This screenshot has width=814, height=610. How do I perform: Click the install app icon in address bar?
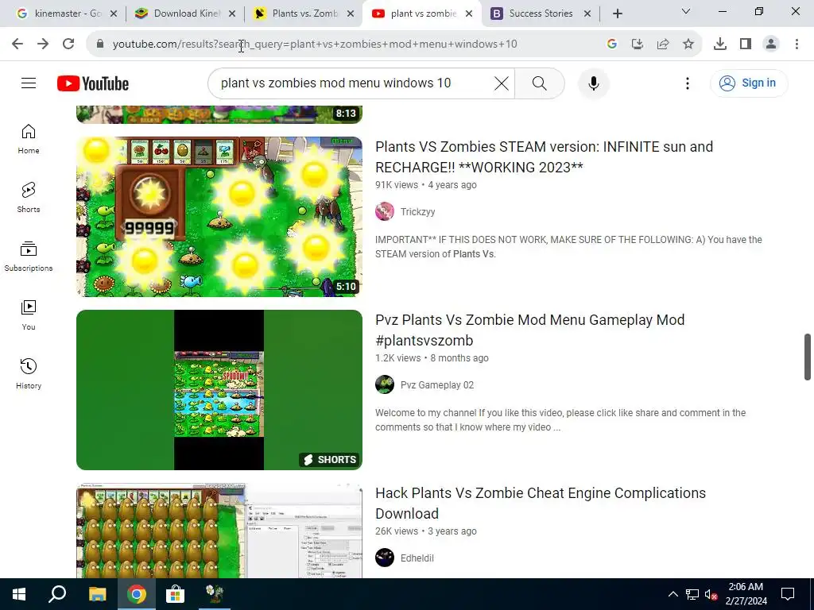click(x=637, y=44)
